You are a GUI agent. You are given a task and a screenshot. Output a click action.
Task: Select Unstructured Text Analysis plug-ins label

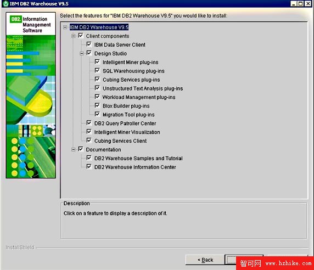[x=143, y=88]
